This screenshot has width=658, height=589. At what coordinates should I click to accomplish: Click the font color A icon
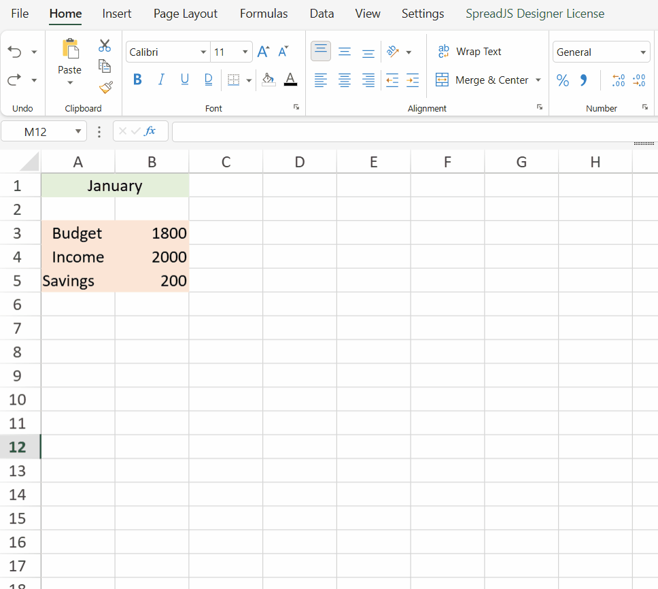pos(290,80)
